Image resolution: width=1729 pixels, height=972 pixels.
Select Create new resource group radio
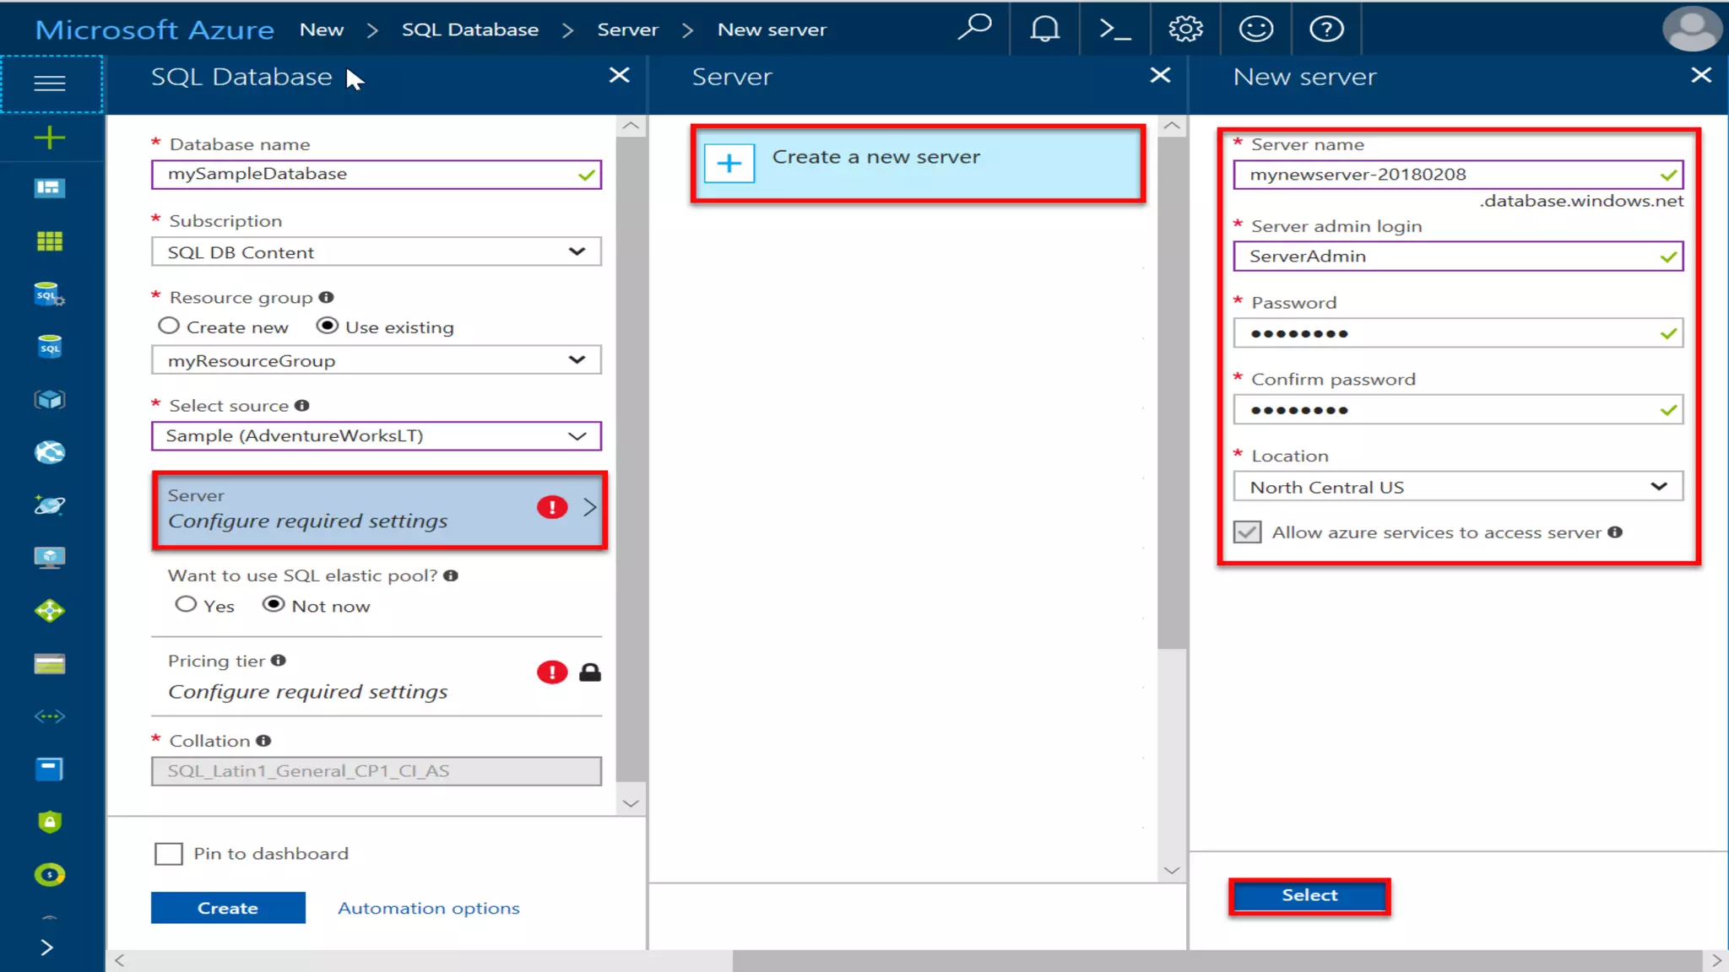click(x=169, y=326)
